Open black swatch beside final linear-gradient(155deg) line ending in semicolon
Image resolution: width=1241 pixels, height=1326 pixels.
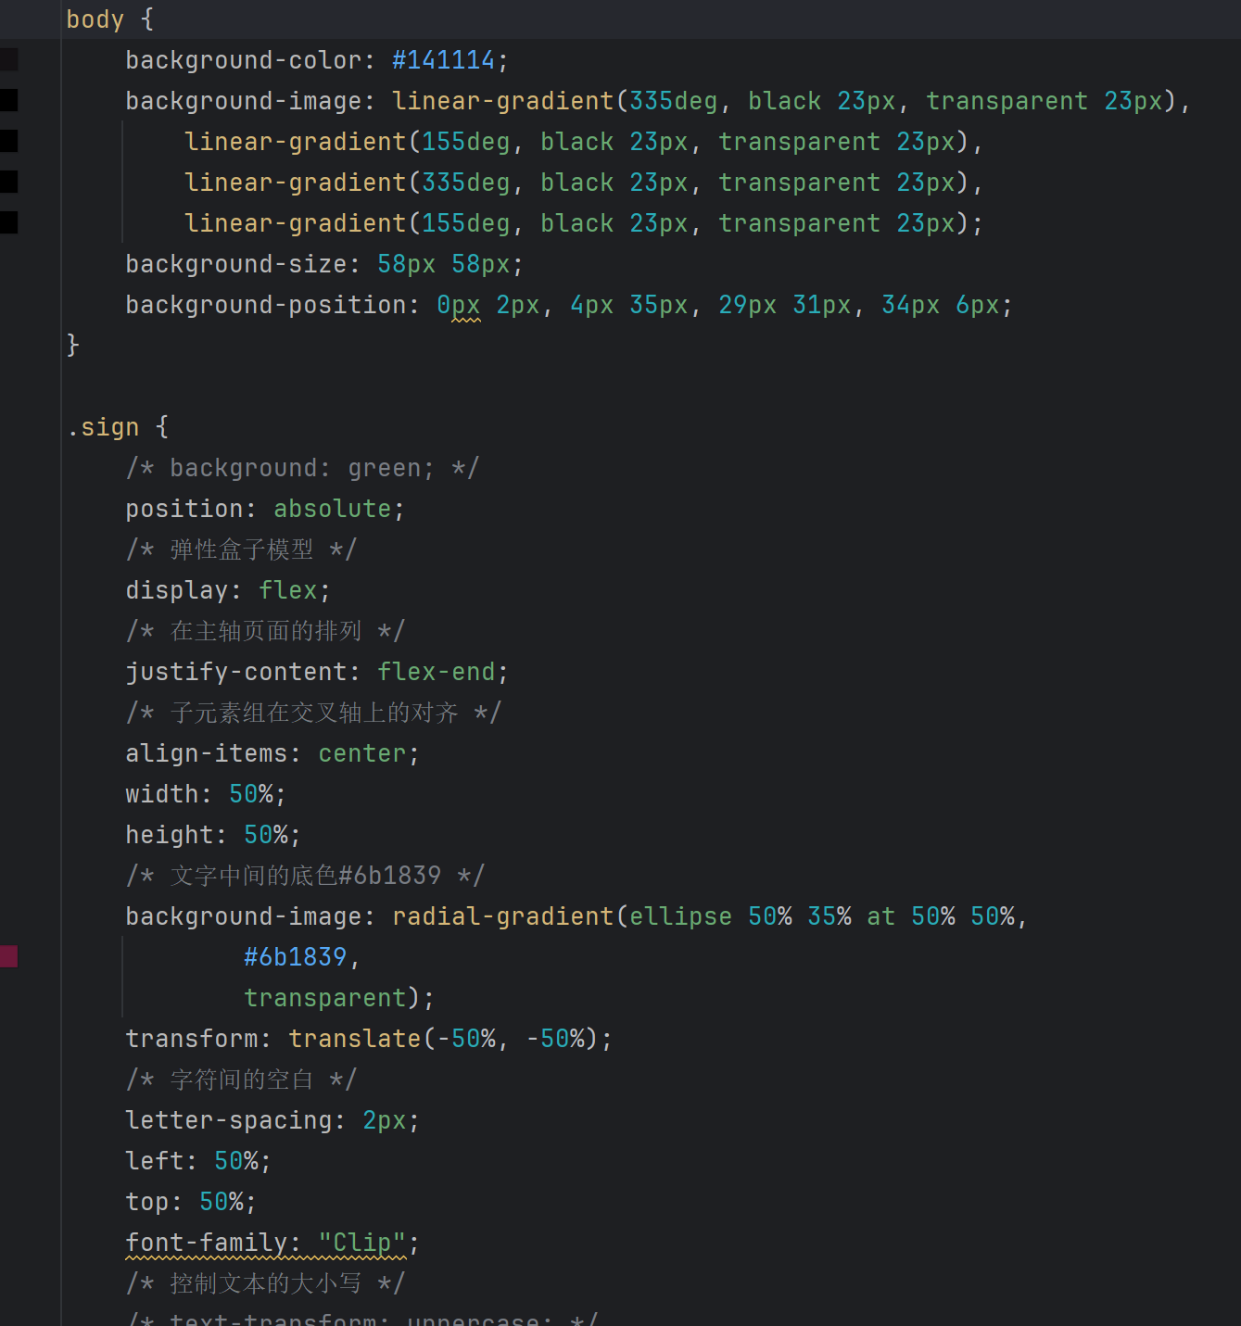(x=8, y=222)
